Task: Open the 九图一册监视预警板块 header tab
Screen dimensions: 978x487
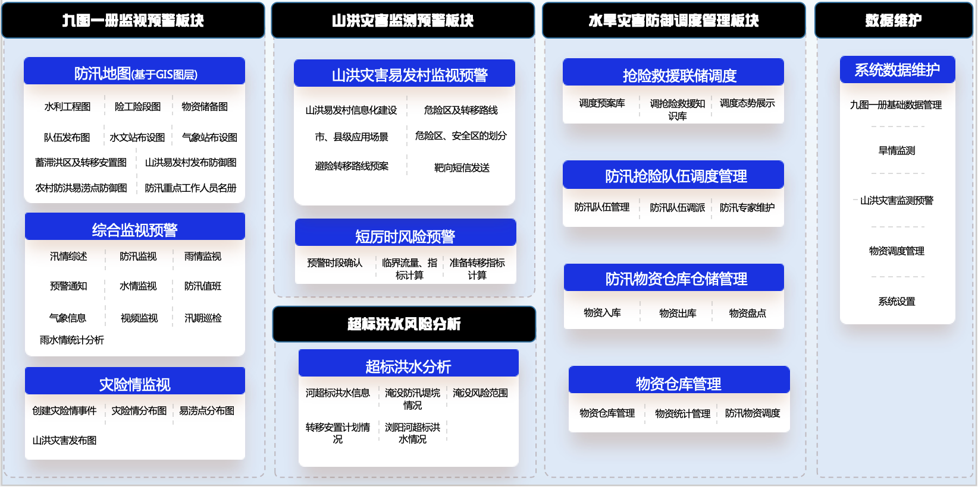Action: pos(133,21)
